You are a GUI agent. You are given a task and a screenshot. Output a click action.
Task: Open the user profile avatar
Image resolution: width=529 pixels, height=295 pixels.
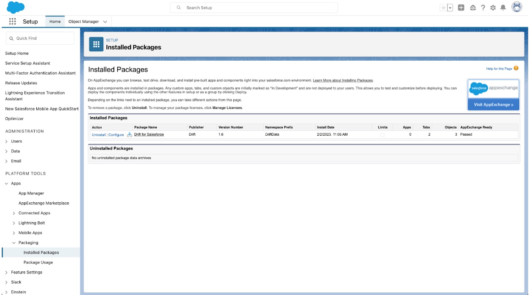click(517, 7)
